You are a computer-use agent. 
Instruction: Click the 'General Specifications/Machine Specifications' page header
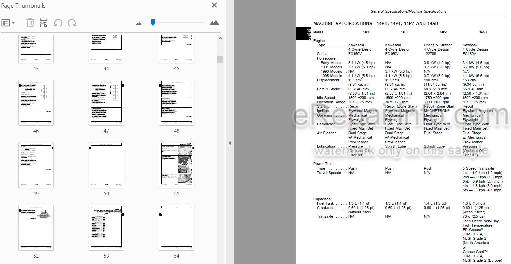pyautogui.click(x=408, y=11)
